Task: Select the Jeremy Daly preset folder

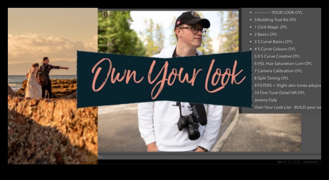Action: [x=266, y=100]
